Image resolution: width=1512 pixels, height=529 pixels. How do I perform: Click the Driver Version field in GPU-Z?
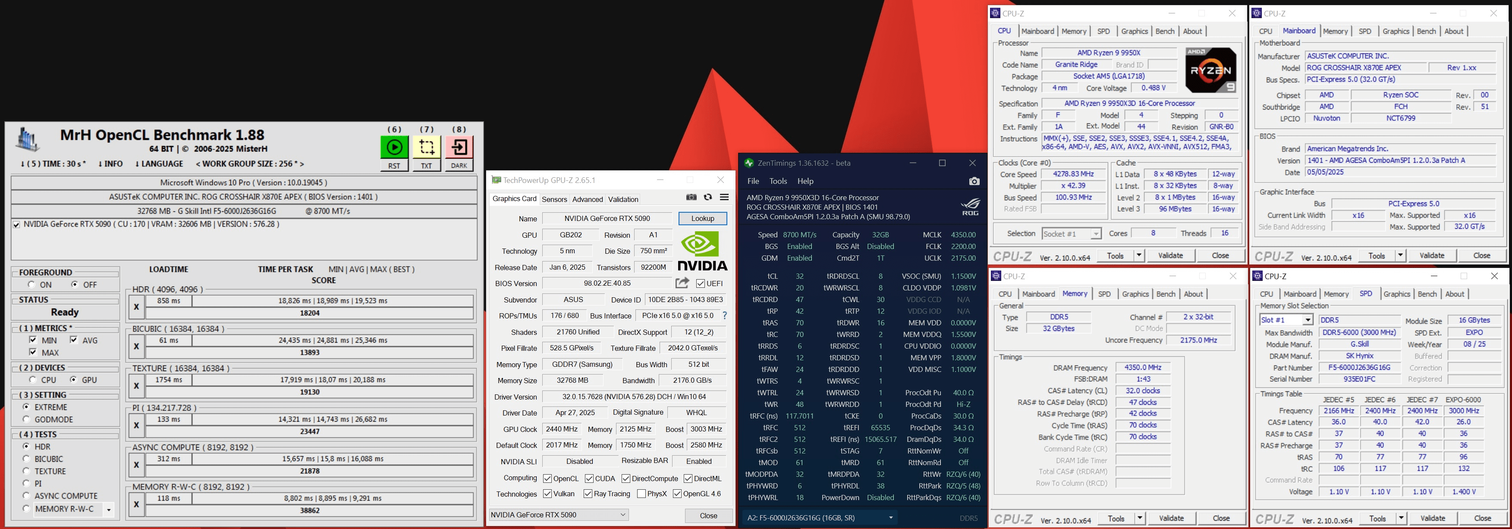tap(634, 397)
